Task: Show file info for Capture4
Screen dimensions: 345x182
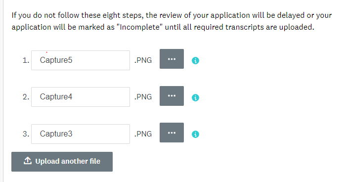Action: tap(195, 97)
